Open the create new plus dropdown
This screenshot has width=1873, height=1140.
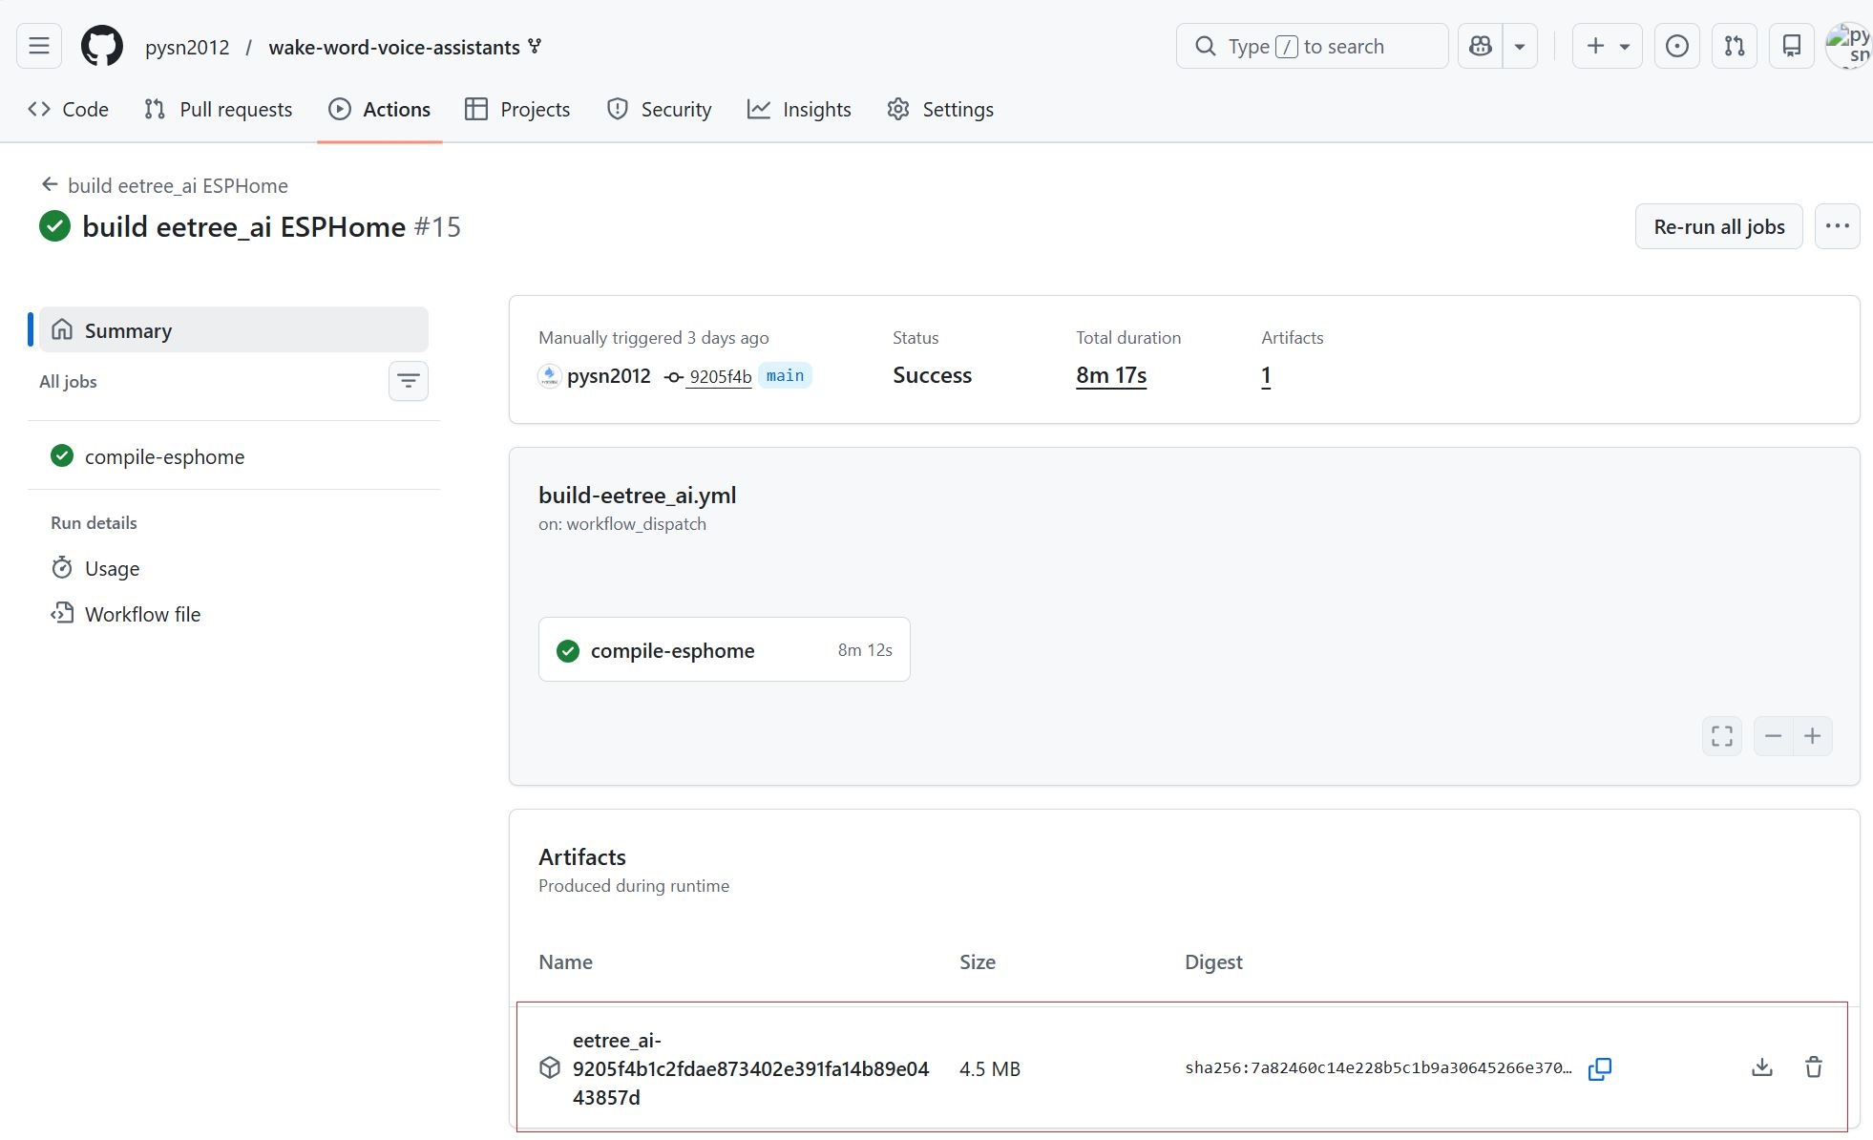tap(1608, 46)
